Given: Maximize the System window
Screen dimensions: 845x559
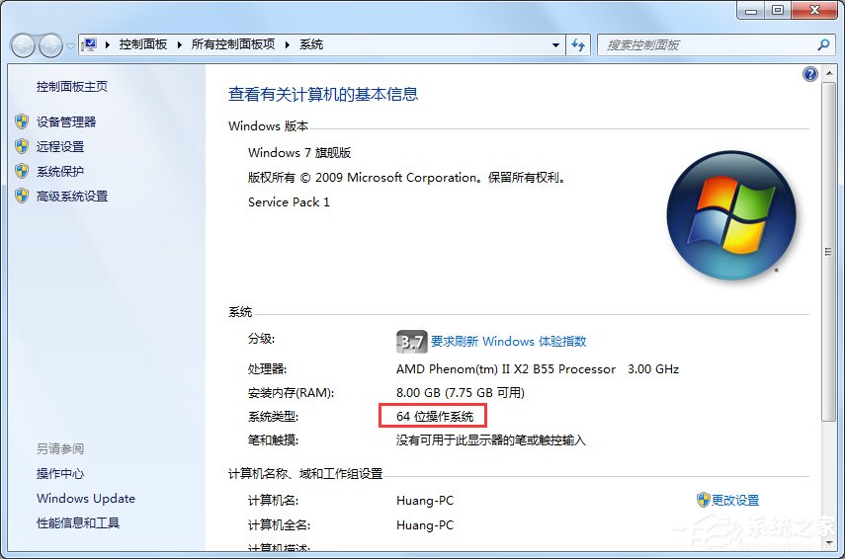Looking at the screenshot, I should (x=778, y=10).
